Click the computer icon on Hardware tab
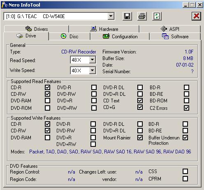 point(93,29)
